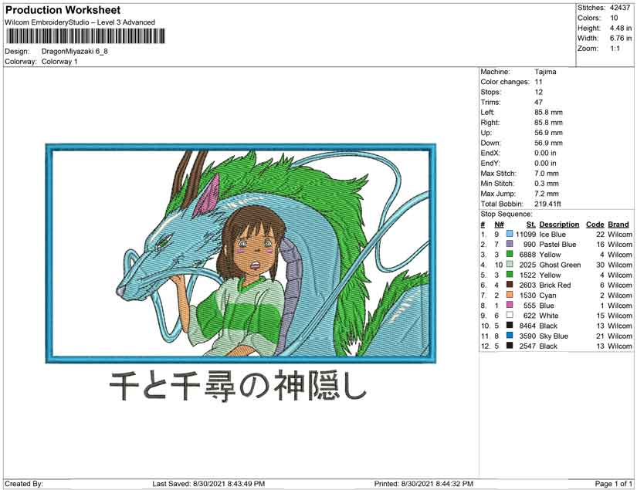Click the Stops value 12

click(538, 92)
